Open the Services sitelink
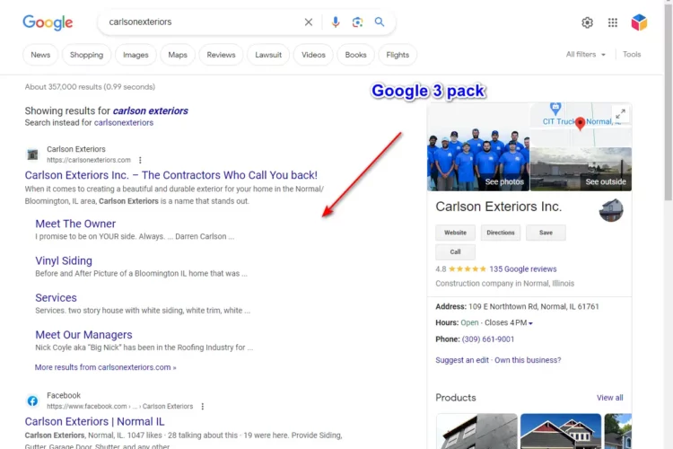The width and height of the screenshot is (673, 449). click(56, 298)
